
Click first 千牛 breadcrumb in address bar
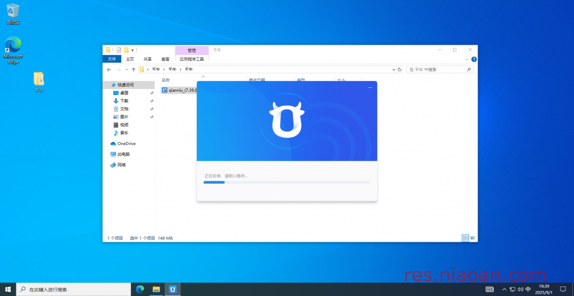click(x=156, y=69)
